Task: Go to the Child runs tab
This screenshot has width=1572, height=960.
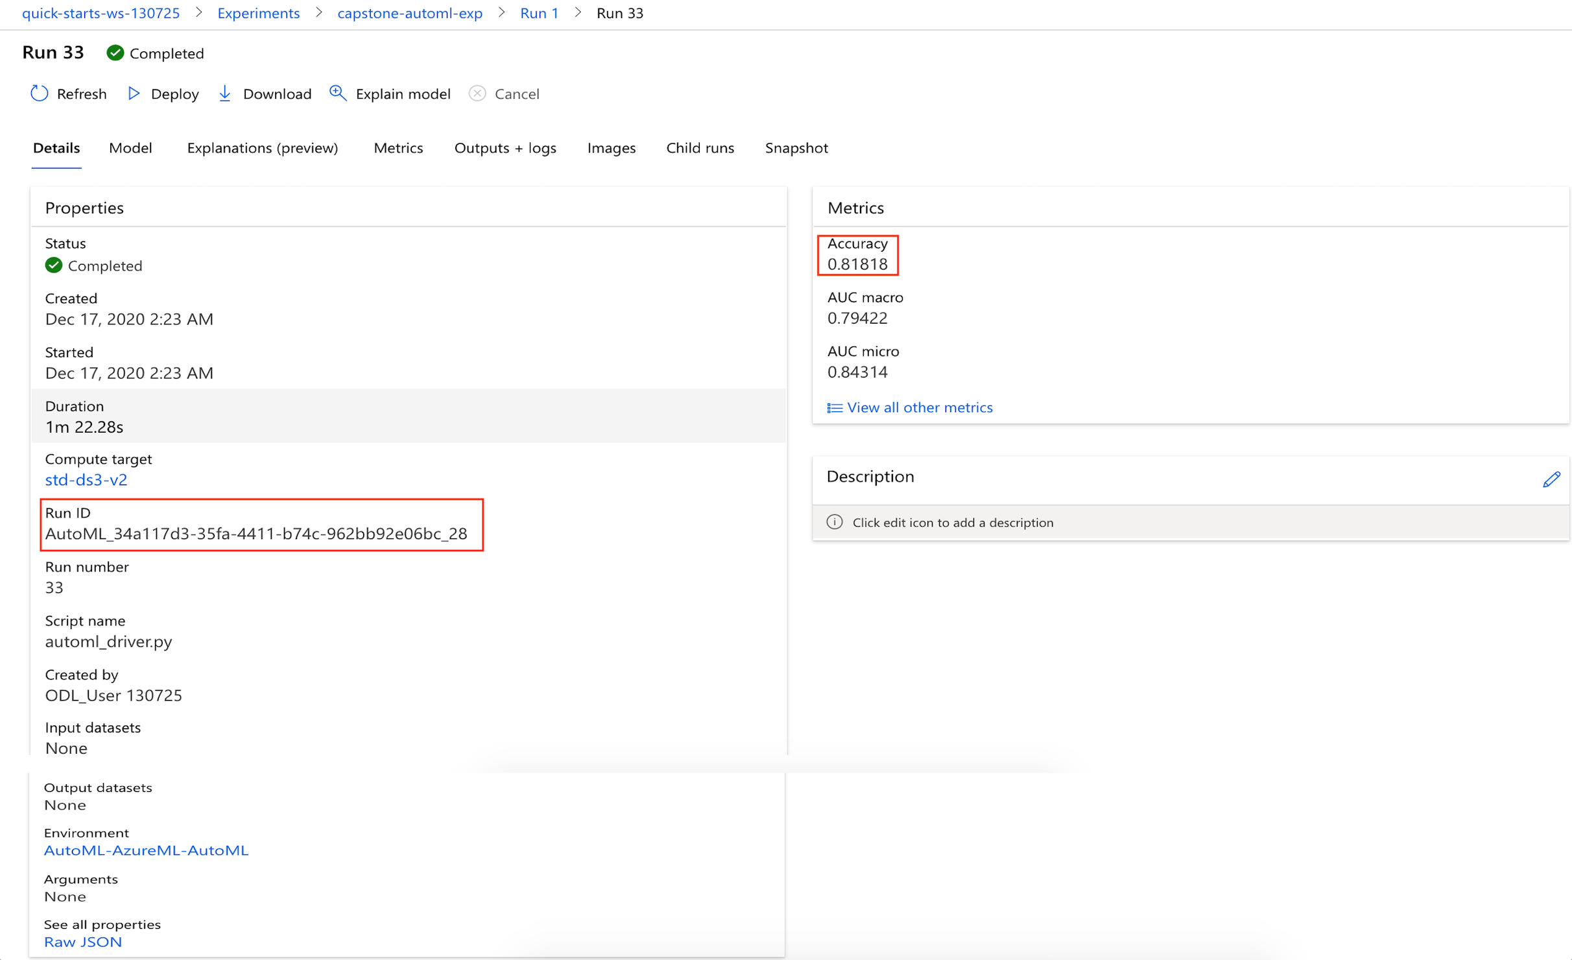Action: coord(700,148)
